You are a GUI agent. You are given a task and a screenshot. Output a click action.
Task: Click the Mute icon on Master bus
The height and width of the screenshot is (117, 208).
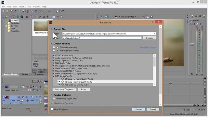(x=197, y=24)
